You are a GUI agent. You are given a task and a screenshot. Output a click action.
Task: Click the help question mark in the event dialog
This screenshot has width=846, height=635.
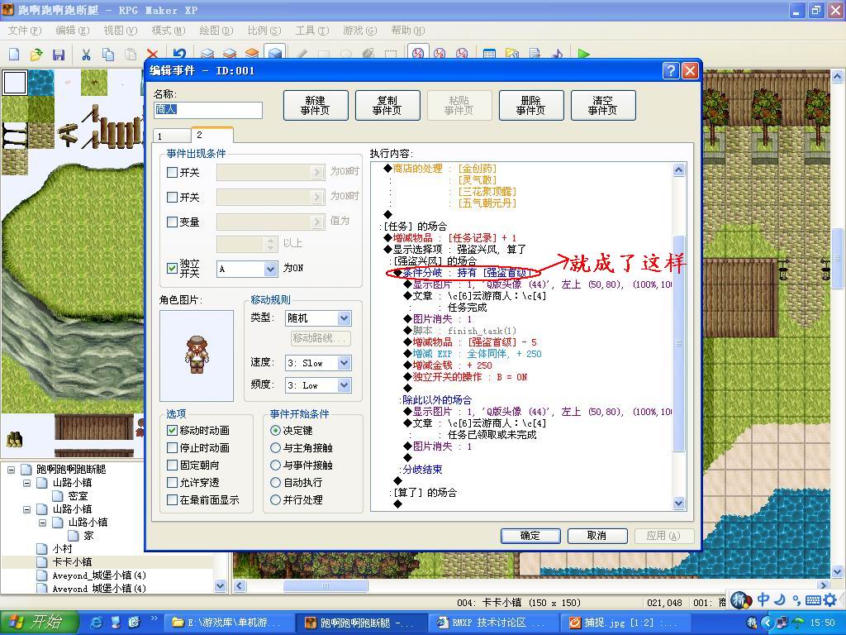(670, 70)
